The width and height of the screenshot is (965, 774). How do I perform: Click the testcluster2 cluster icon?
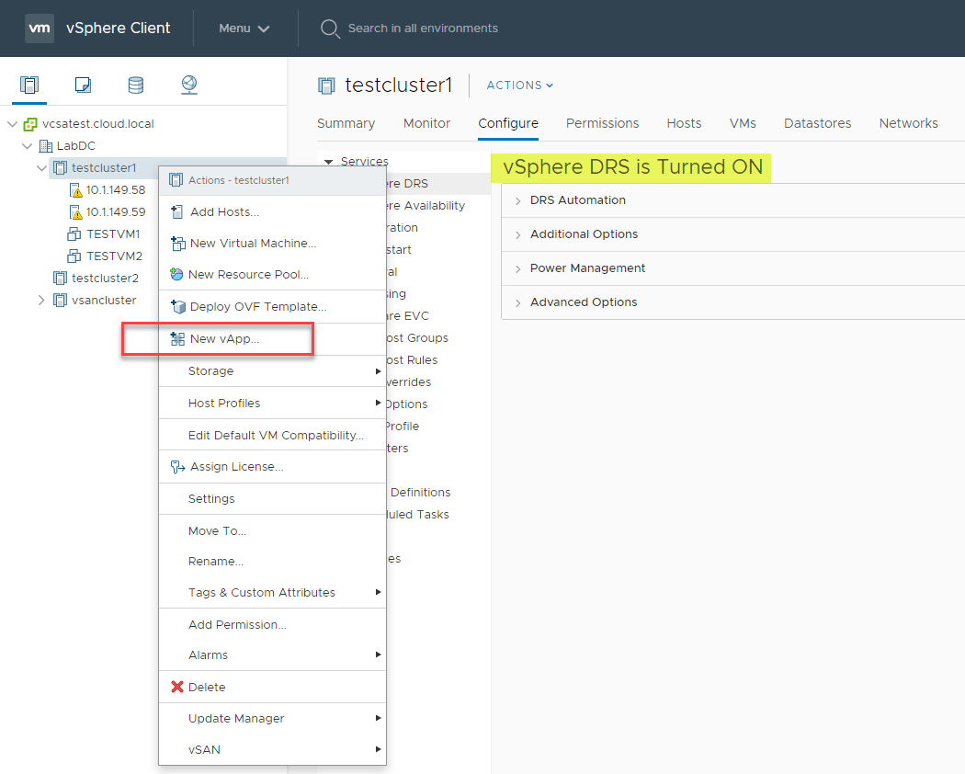point(61,279)
